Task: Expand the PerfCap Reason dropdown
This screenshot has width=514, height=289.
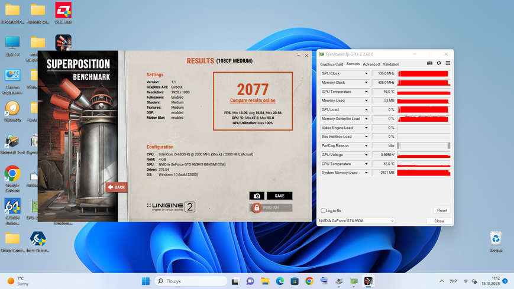Action: [366, 146]
